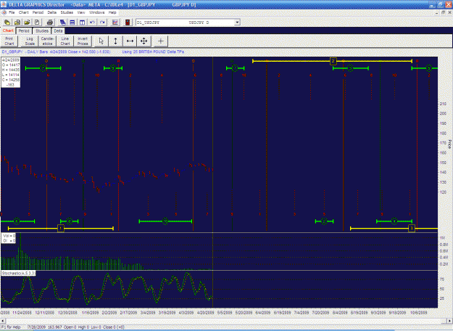This screenshot has height=331, width=453.
Task: Click the chart-style toolbar icon
Action: coord(115,23)
